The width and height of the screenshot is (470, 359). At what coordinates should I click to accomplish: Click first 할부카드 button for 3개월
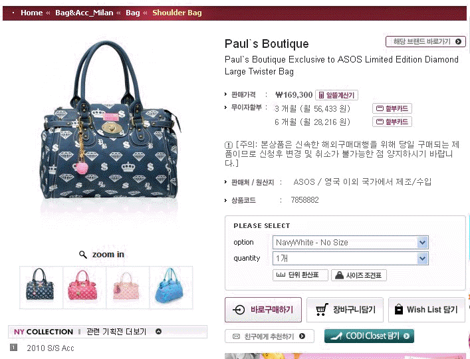392,108
